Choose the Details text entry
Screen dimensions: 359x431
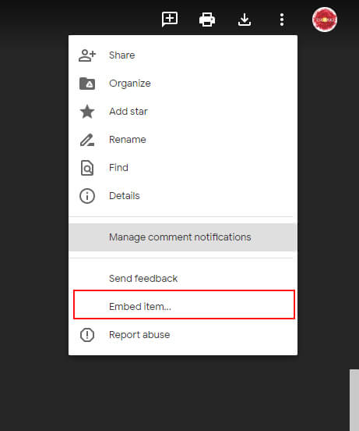tap(125, 196)
